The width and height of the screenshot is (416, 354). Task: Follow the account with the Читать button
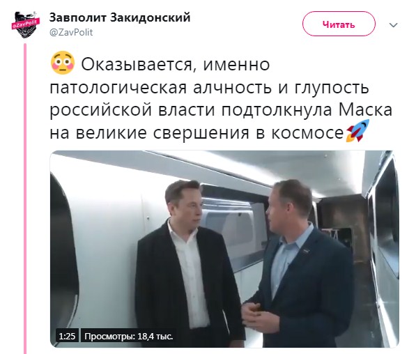point(339,24)
